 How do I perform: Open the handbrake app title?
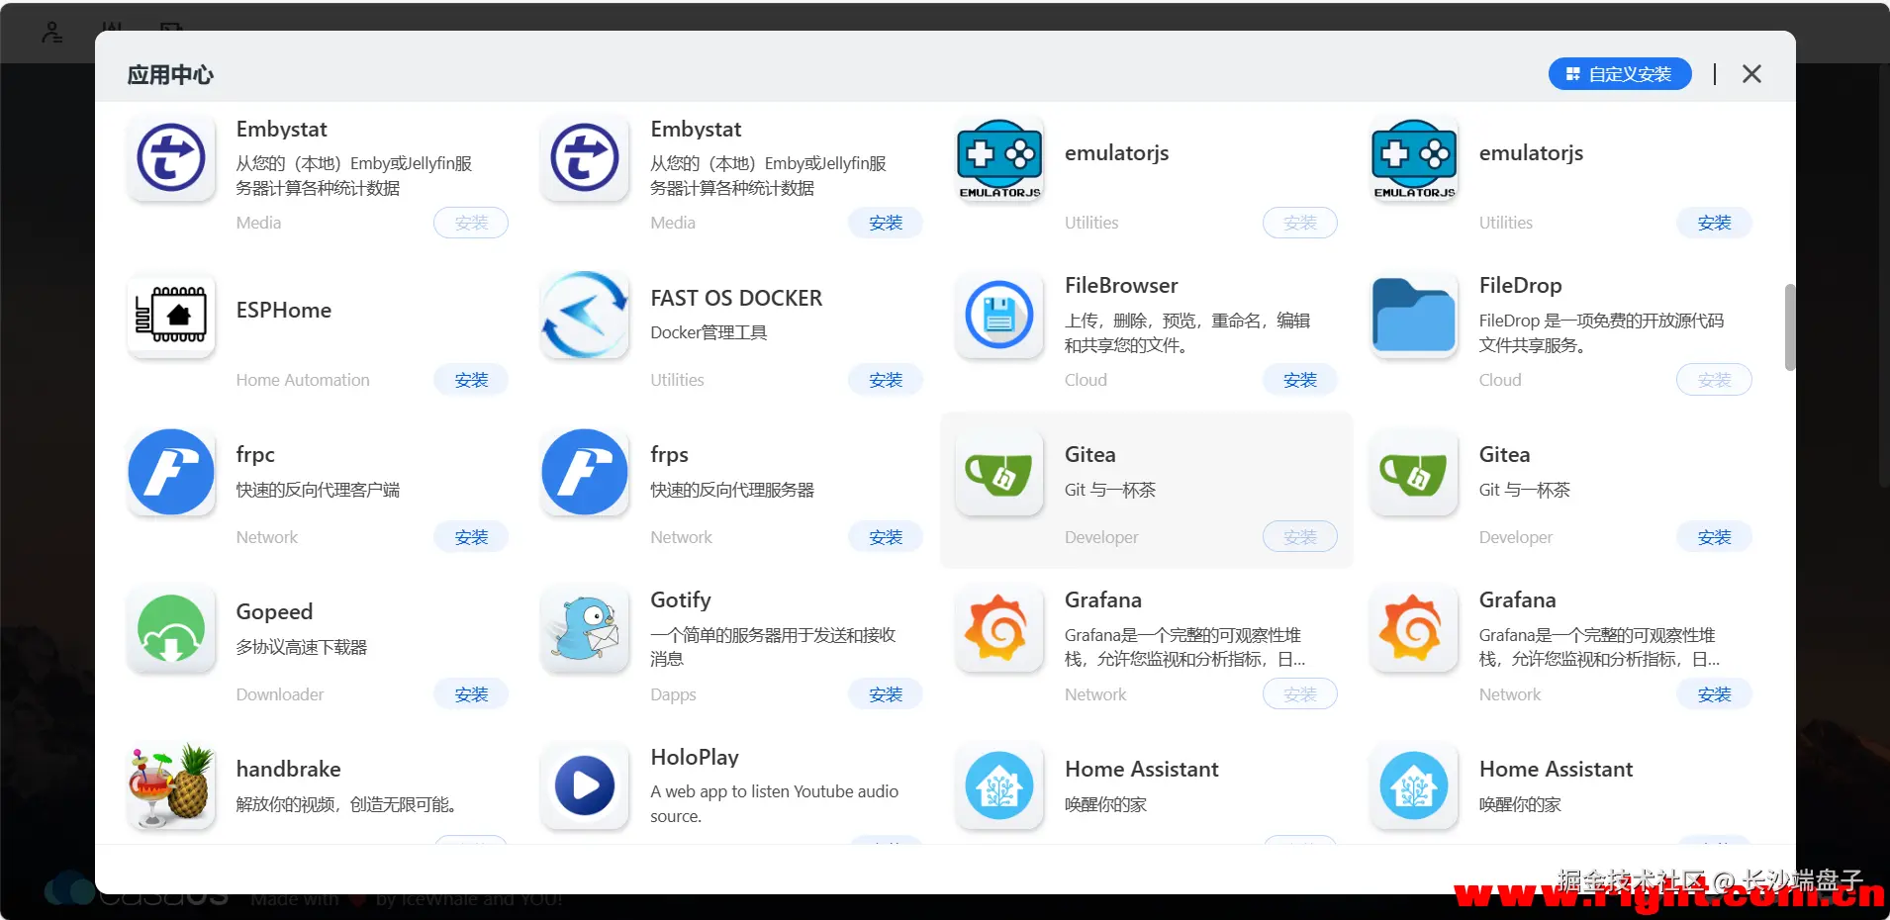coord(288,769)
